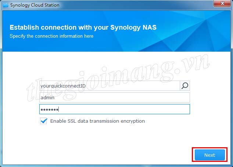Focus the yourquickconnectID address field

pos(110,86)
